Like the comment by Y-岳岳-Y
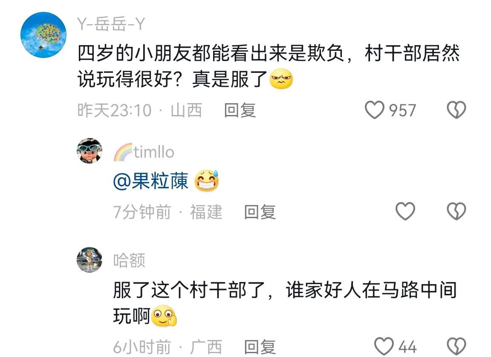 pos(374,110)
